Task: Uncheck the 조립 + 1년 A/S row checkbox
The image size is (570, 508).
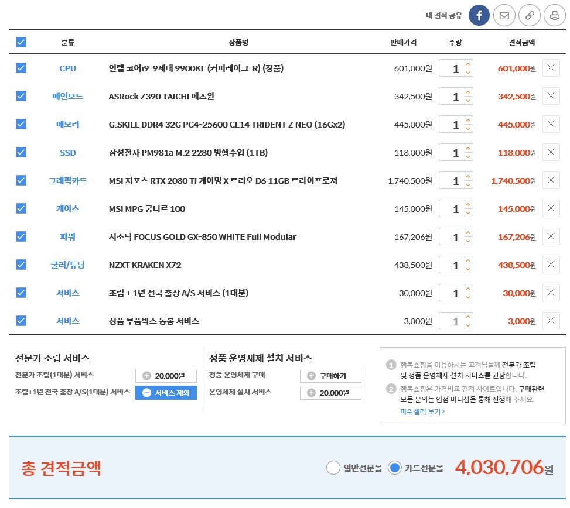Action: coord(21,293)
